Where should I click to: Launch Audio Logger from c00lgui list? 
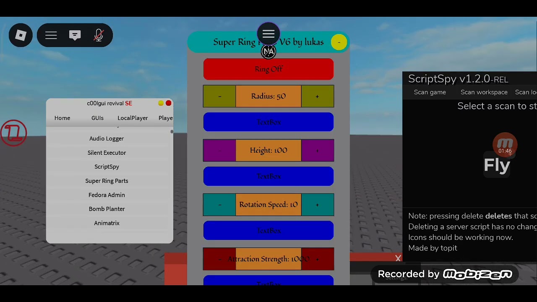coord(107,138)
